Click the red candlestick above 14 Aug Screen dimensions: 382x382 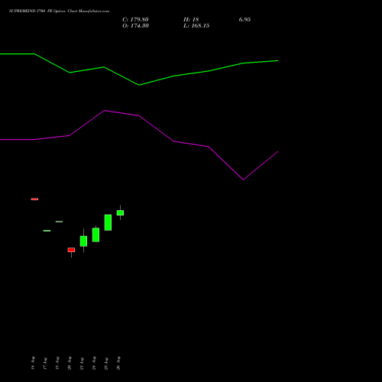point(34,199)
